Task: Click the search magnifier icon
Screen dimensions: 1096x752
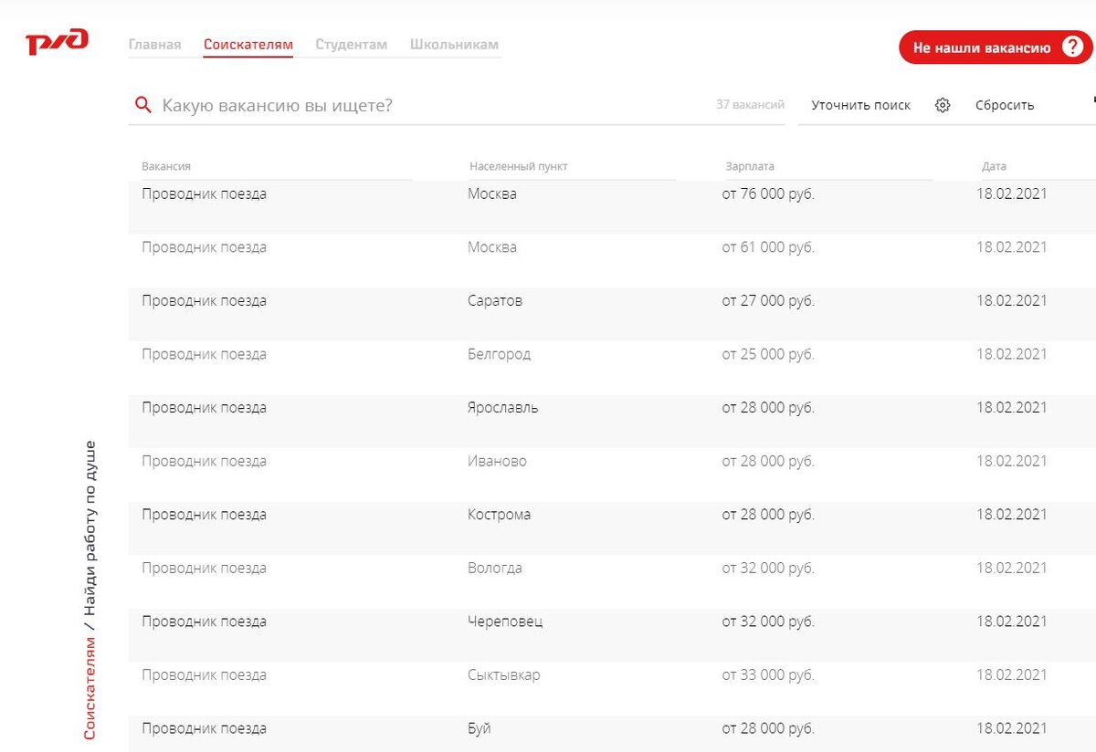Action: (142, 105)
